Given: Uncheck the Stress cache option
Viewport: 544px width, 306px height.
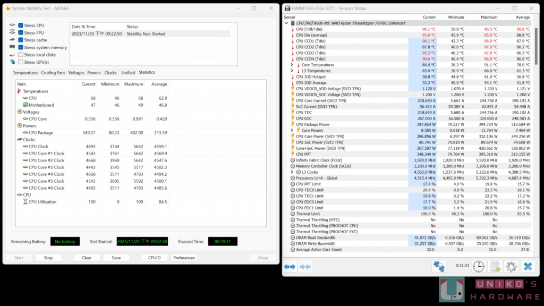Looking at the screenshot, I should (21, 40).
